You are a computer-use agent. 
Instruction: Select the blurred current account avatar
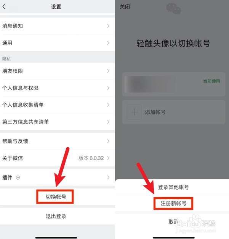[x=138, y=84]
